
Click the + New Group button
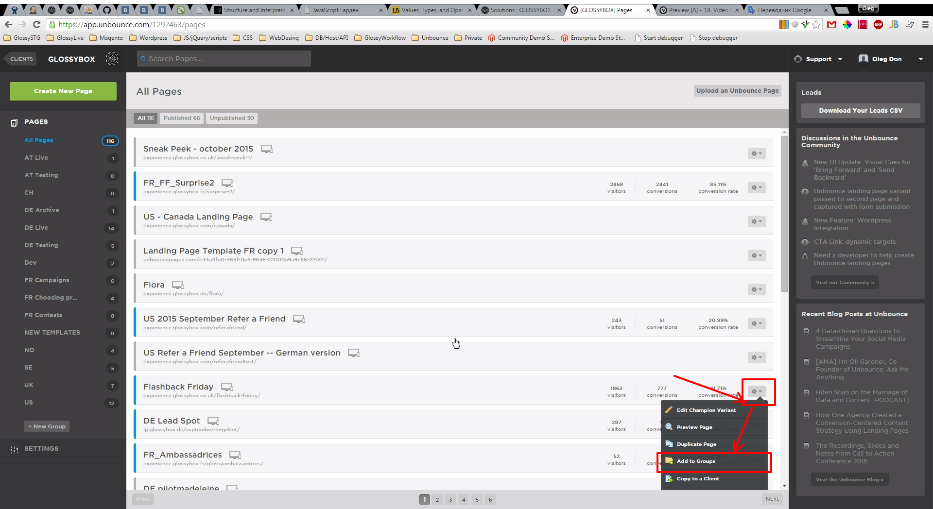(x=47, y=426)
